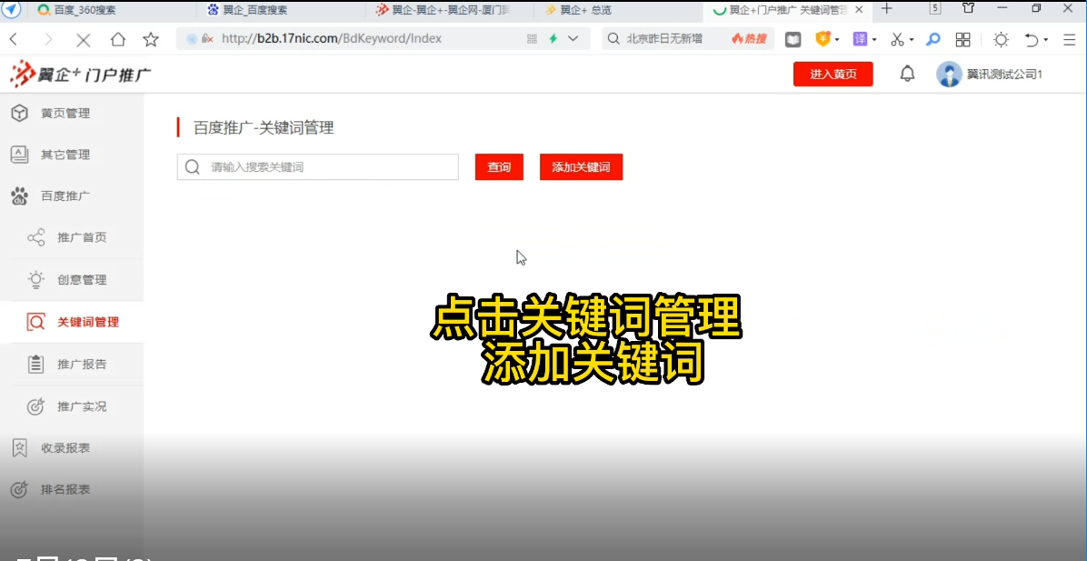This screenshot has width=1087, height=561.
Task: Click the green lightning speed-mode icon
Action: (553, 39)
